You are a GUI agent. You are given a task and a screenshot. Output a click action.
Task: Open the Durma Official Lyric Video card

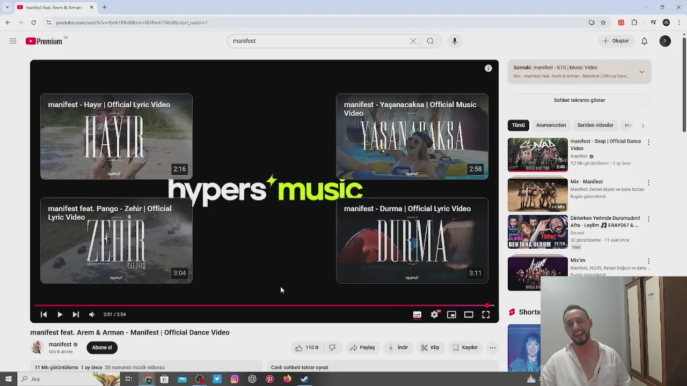click(x=412, y=240)
